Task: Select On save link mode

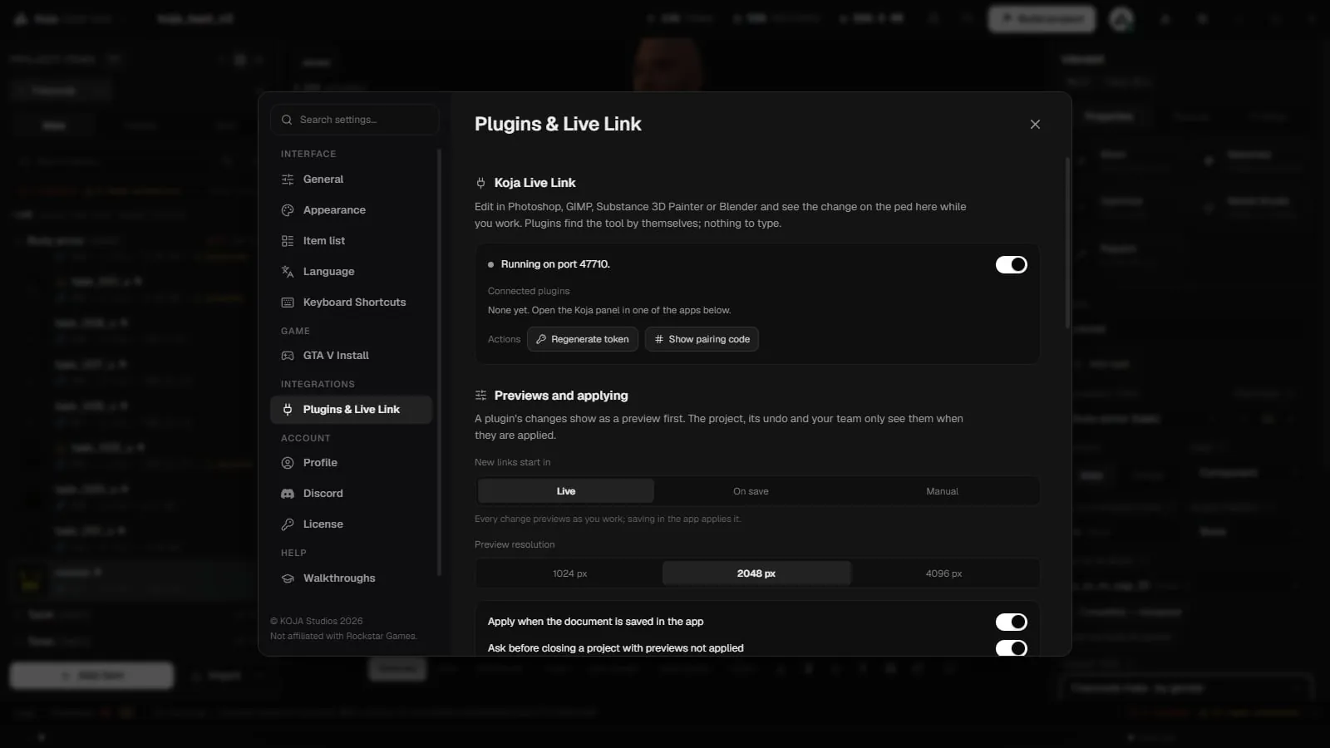Action: click(x=751, y=491)
